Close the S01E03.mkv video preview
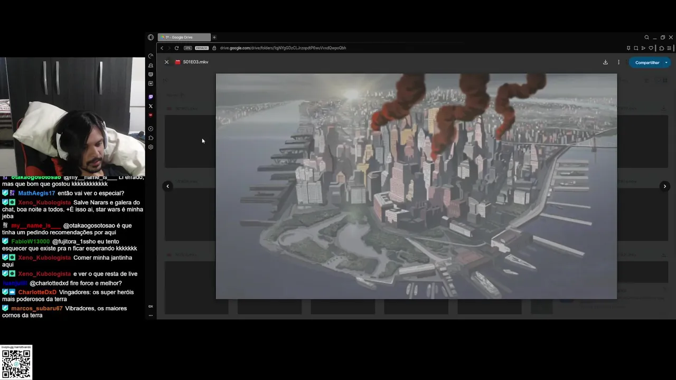The height and width of the screenshot is (380, 676). (166, 62)
